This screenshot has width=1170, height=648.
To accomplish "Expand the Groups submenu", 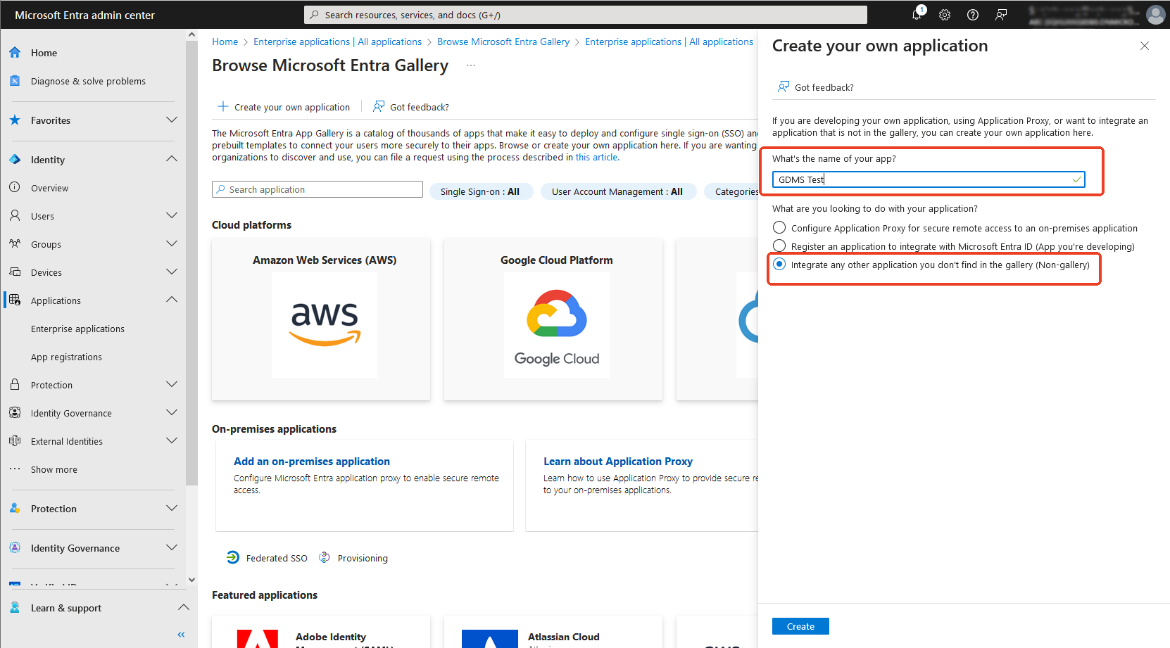I will (171, 244).
